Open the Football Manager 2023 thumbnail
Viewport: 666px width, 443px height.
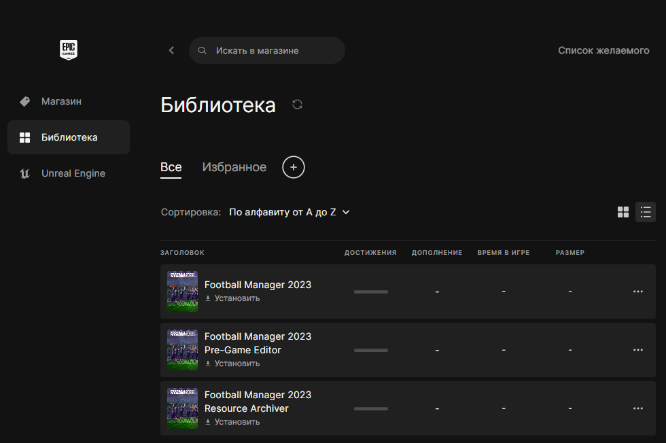pyautogui.click(x=183, y=291)
